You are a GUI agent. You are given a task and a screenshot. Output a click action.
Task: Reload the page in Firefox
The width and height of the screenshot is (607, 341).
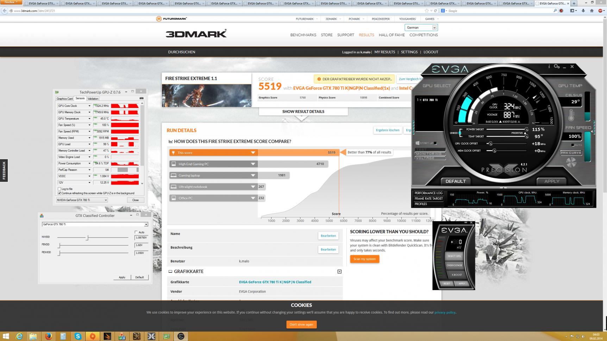point(435,11)
